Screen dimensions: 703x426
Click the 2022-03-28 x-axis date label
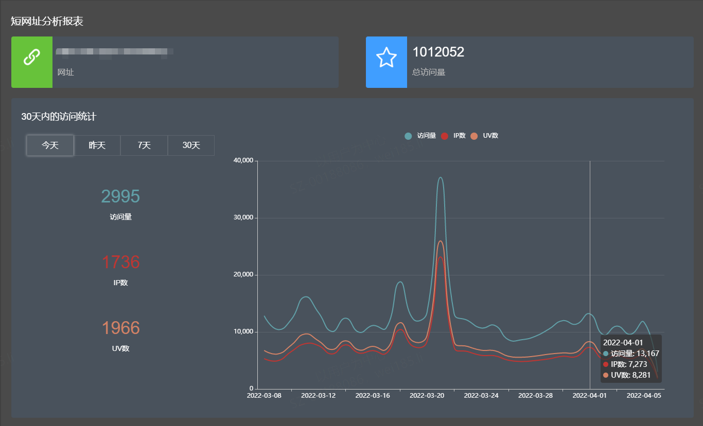[535, 396]
